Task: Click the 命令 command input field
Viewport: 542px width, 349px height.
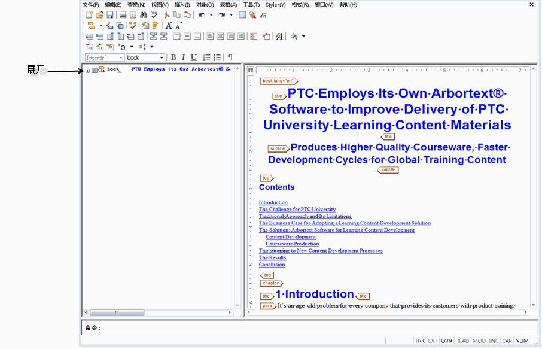Action: [319, 327]
